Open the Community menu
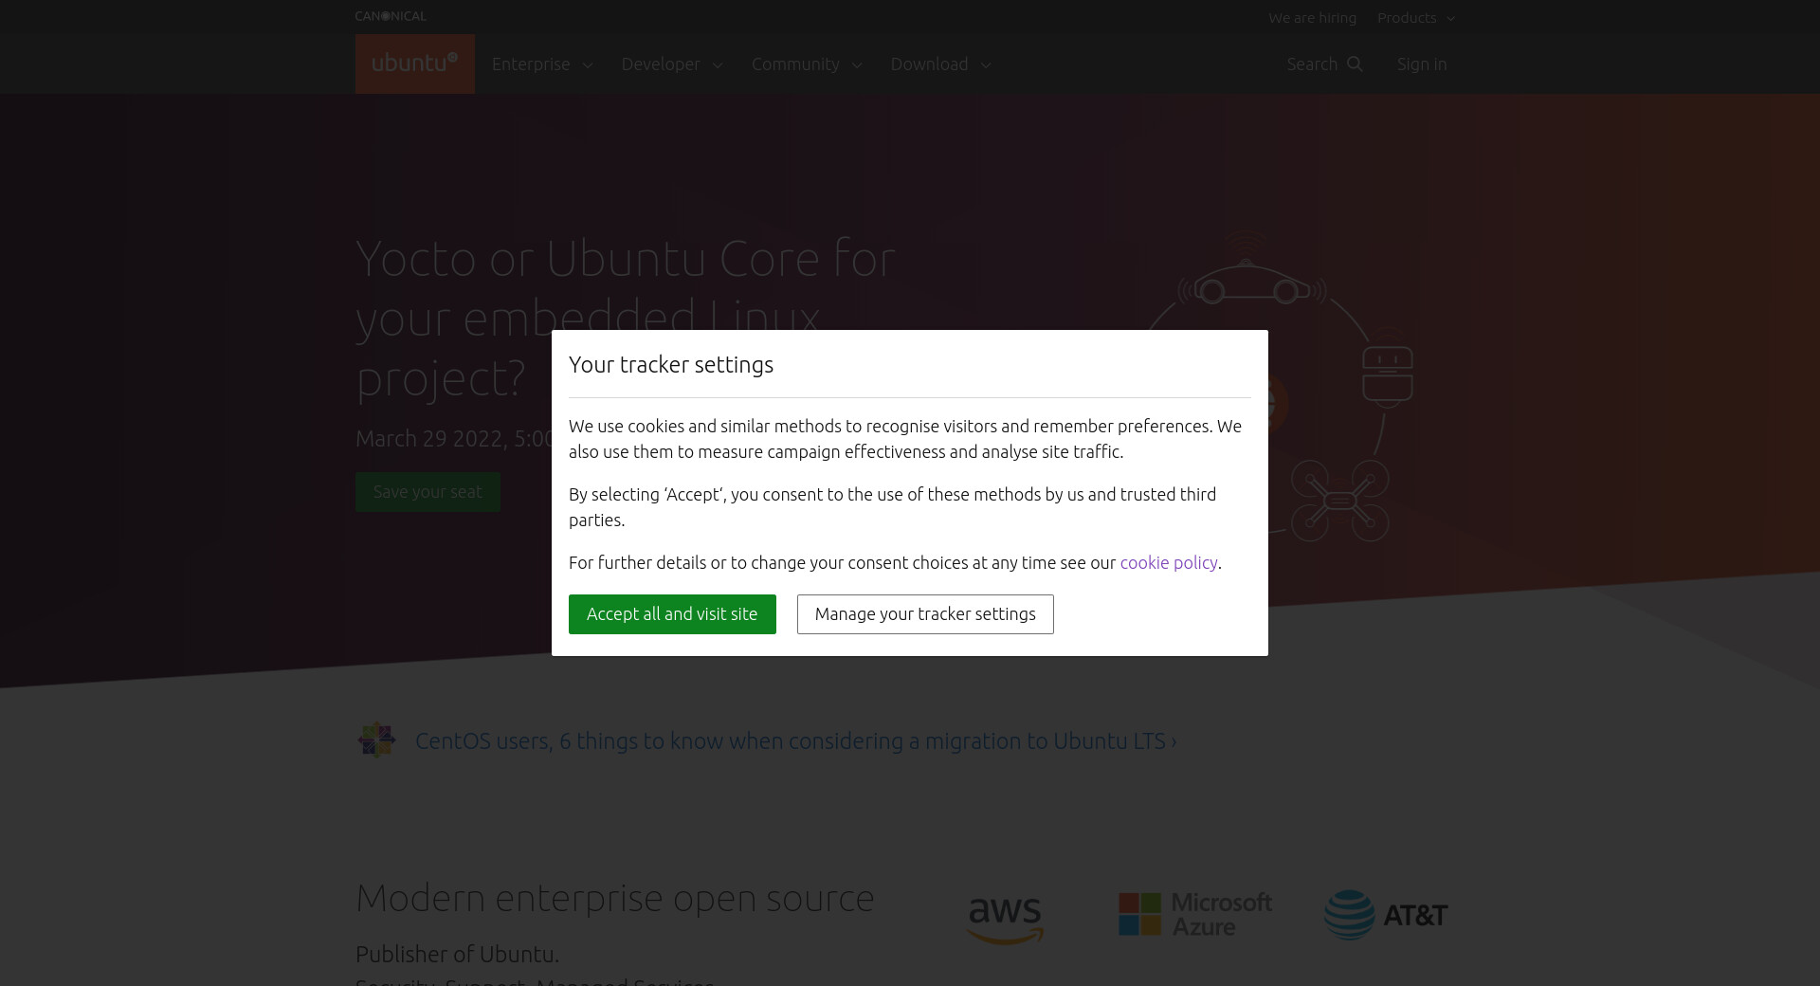 807,64
